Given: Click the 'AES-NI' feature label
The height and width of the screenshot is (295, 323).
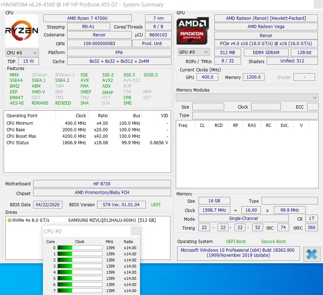Looking at the screenshot, I should [17, 103].
